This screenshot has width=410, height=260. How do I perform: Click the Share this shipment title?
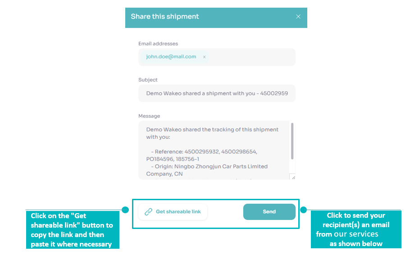(x=165, y=17)
